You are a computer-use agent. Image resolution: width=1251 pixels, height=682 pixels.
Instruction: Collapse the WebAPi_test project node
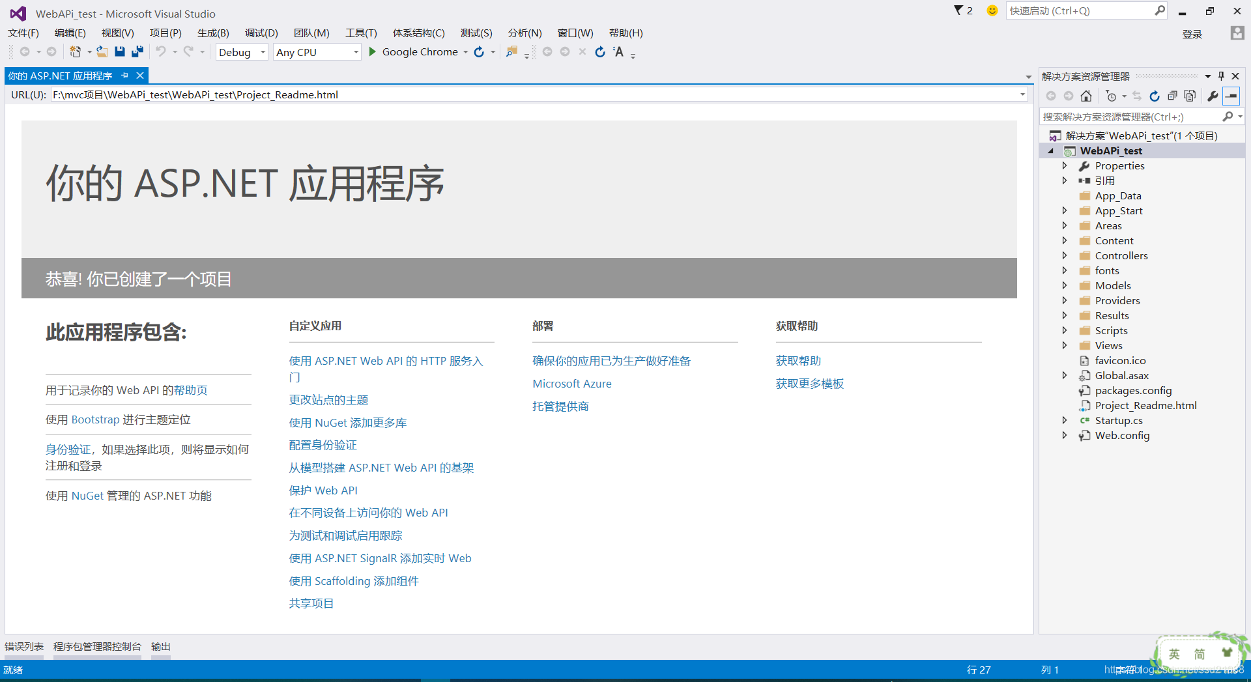click(x=1051, y=150)
